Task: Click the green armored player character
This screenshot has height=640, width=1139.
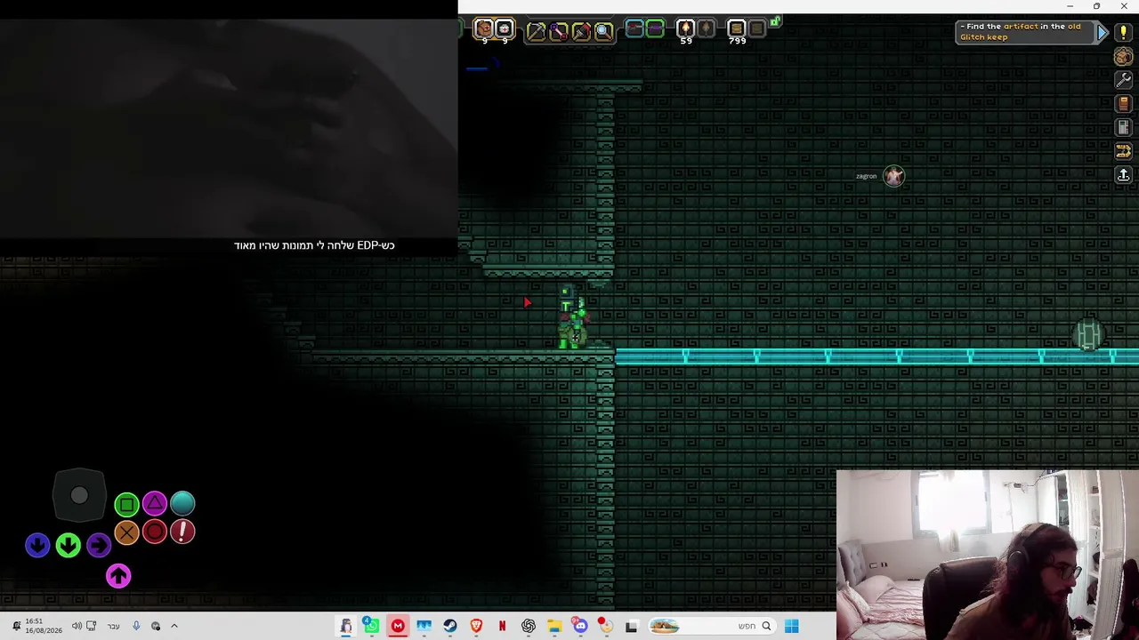Action: point(572,317)
